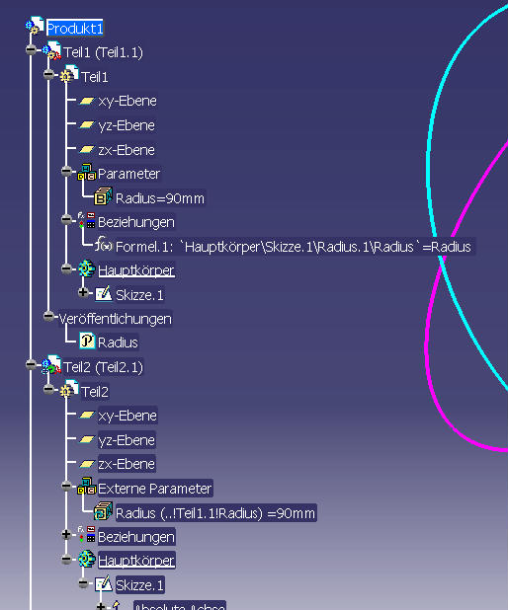Click the Produkt1 root product icon
Viewport: 508px width, 610px height.
35,26
